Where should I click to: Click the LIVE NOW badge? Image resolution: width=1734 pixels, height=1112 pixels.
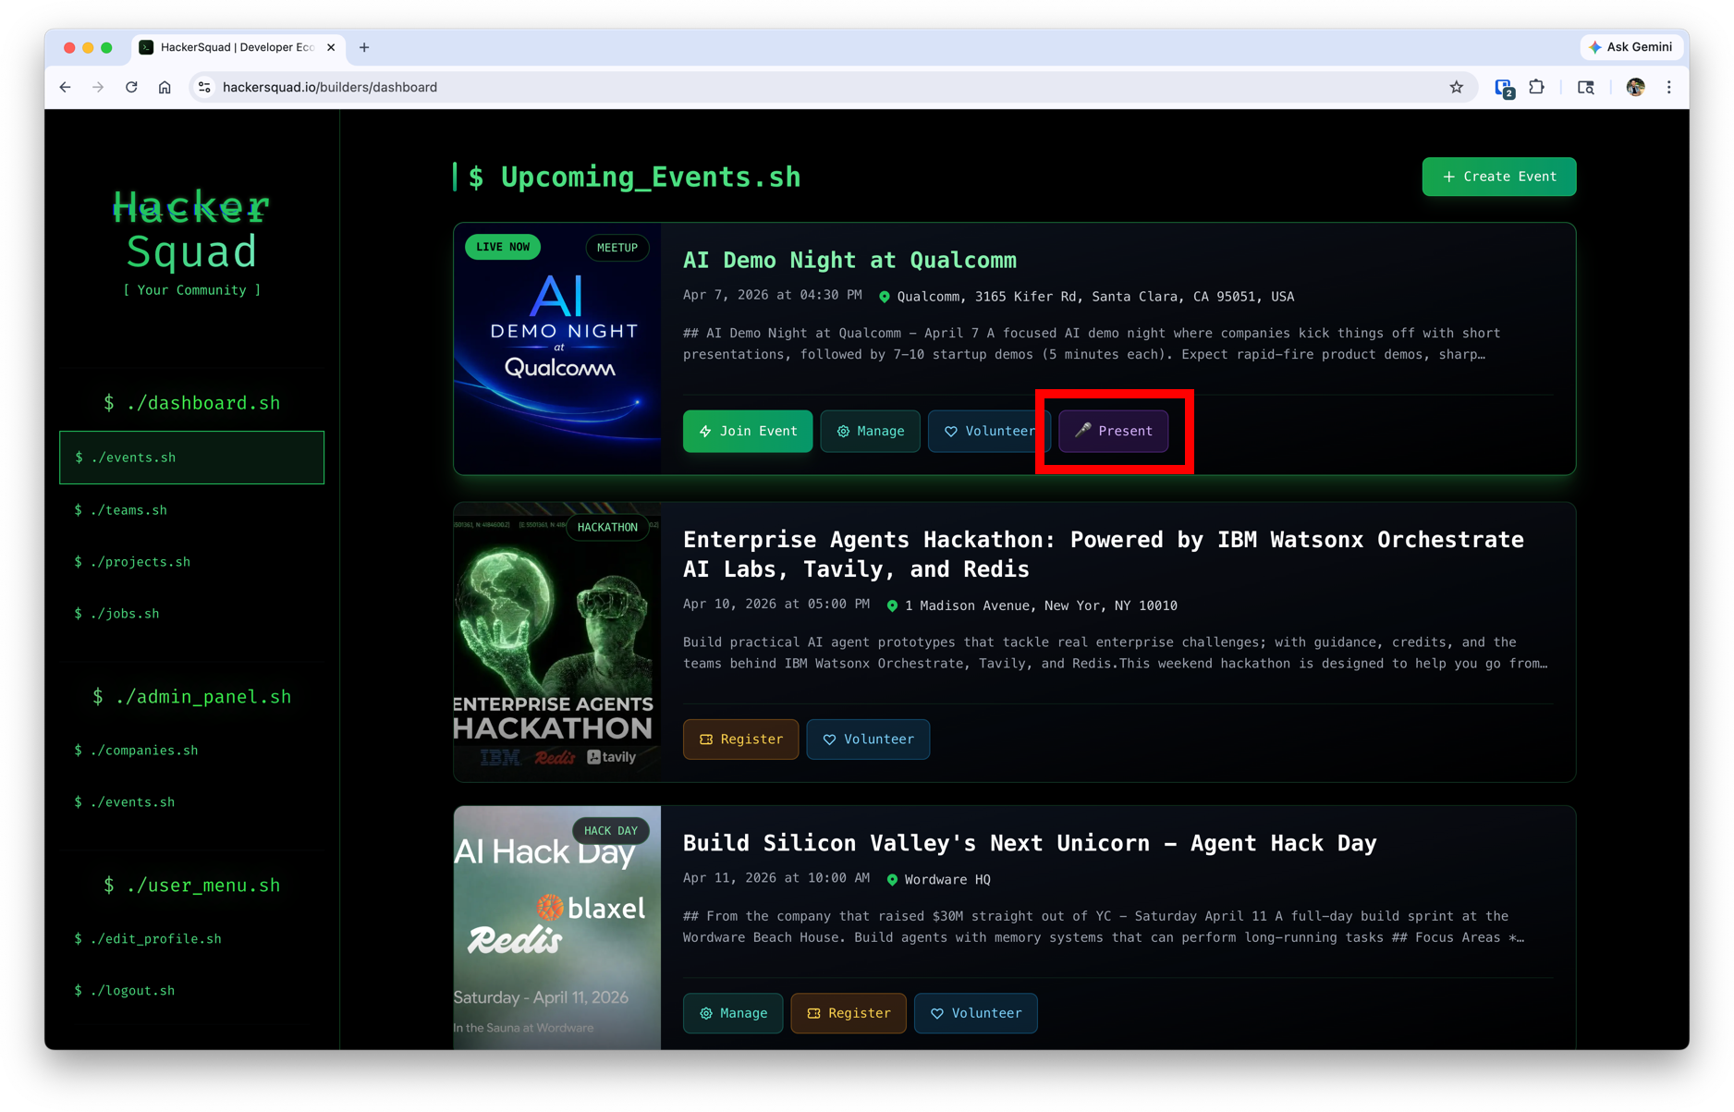click(503, 247)
